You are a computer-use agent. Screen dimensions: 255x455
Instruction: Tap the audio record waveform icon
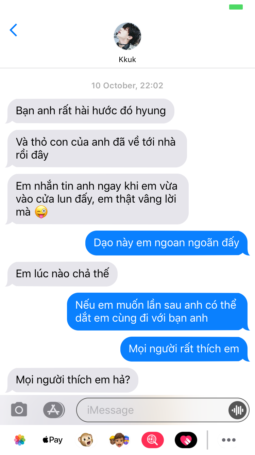237,410
